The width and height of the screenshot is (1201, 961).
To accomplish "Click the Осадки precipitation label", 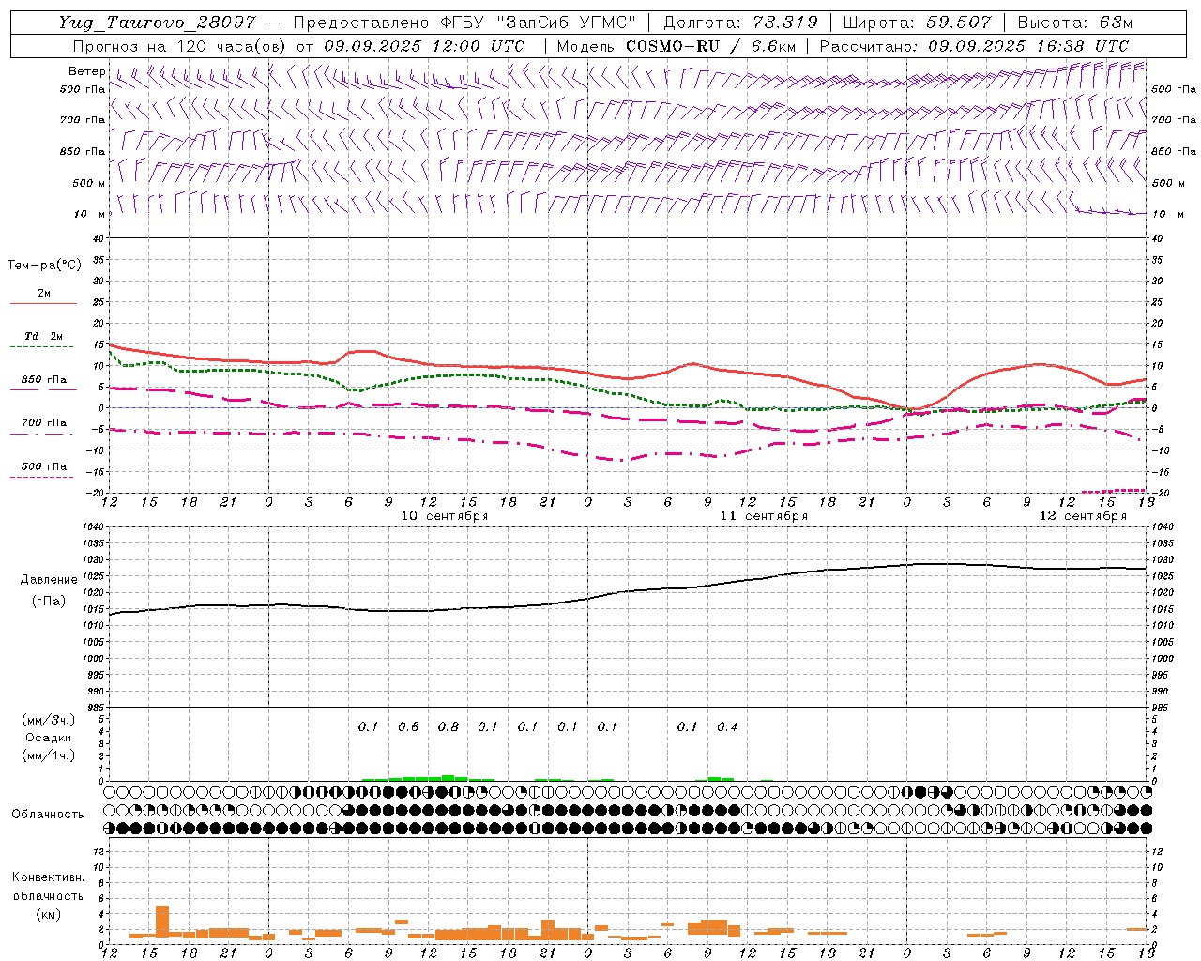I will click(x=49, y=738).
